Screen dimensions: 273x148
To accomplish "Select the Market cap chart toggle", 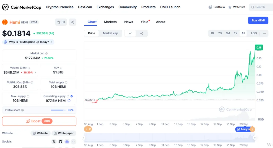I will click(x=110, y=33).
